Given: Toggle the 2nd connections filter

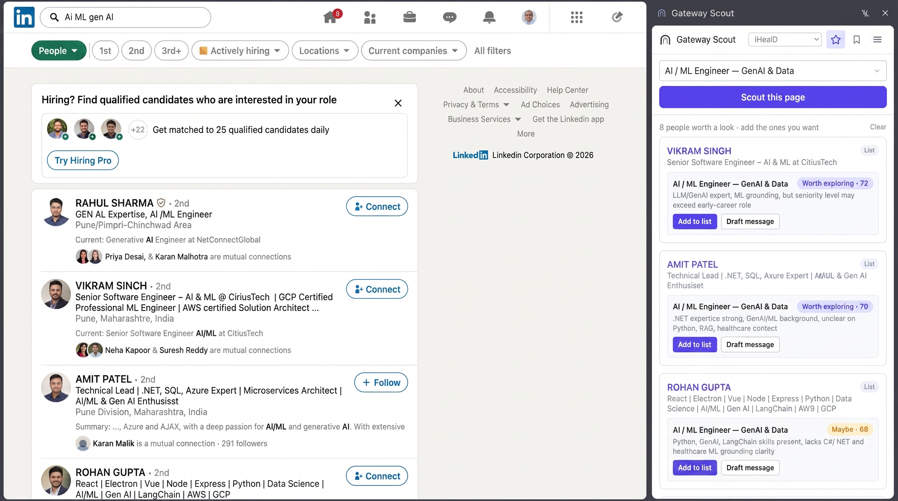Looking at the screenshot, I should click(x=136, y=51).
